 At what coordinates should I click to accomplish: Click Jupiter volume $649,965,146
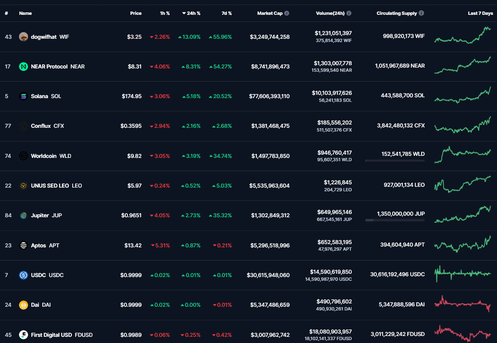[x=335, y=212]
